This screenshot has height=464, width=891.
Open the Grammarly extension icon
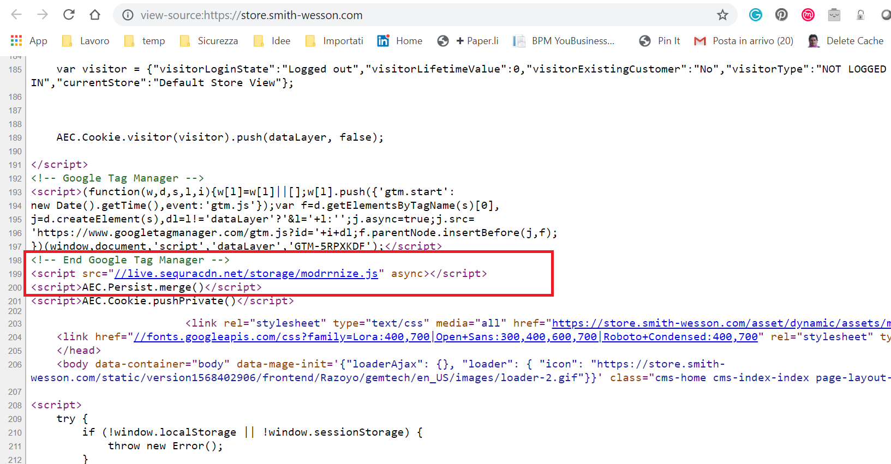(755, 15)
